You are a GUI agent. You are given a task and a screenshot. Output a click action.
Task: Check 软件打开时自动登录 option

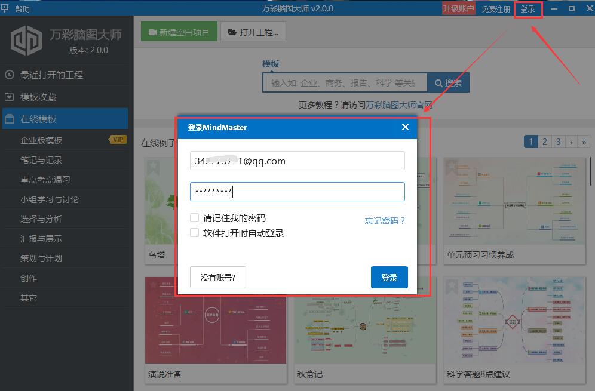194,232
